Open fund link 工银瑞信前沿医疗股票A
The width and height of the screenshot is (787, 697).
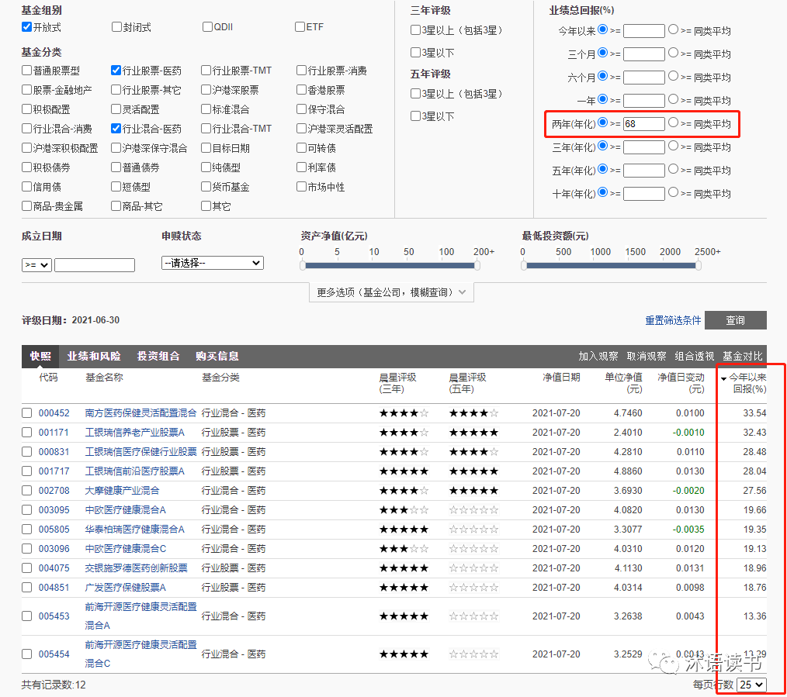[134, 471]
